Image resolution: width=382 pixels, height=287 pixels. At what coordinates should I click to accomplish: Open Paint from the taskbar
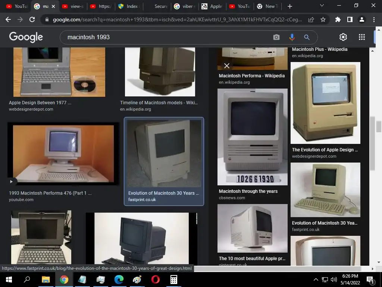pos(137,280)
